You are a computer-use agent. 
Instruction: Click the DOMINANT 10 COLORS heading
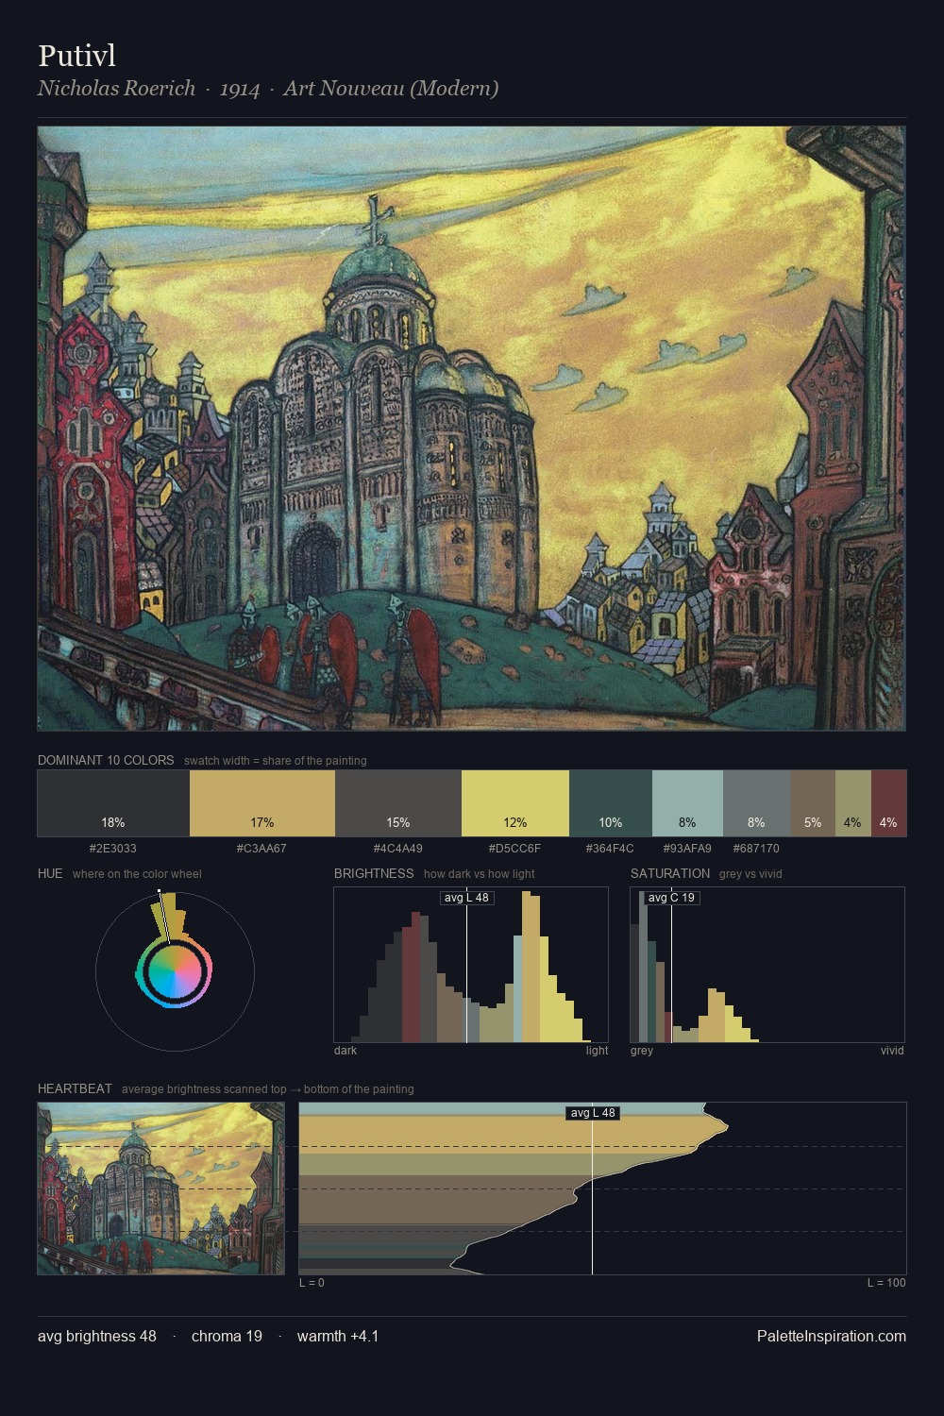click(x=106, y=760)
